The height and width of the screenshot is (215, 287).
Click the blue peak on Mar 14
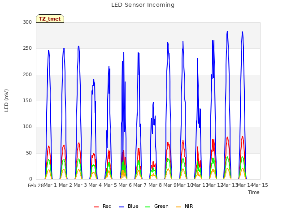click(242, 32)
